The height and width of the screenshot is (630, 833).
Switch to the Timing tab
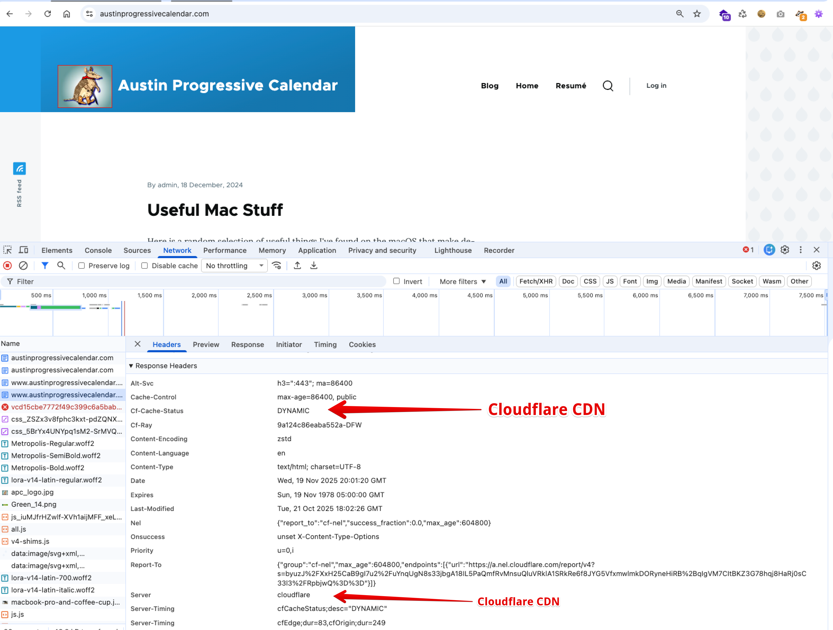[x=325, y=344]
